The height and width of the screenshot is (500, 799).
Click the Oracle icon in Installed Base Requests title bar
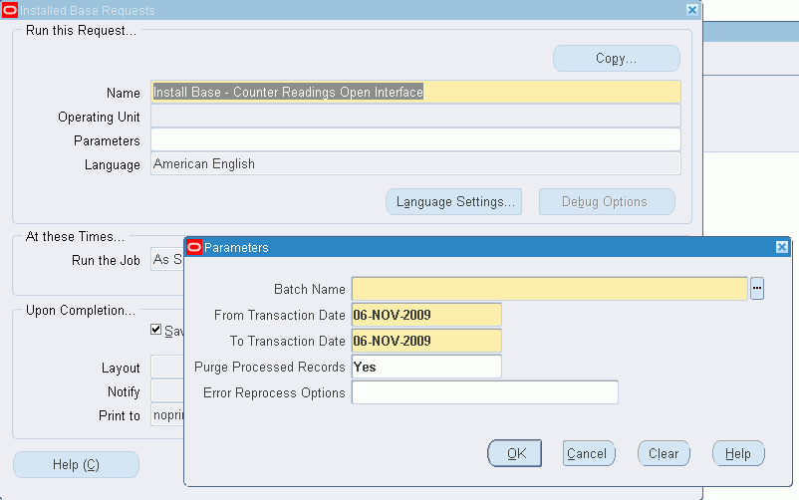[10, 10]
